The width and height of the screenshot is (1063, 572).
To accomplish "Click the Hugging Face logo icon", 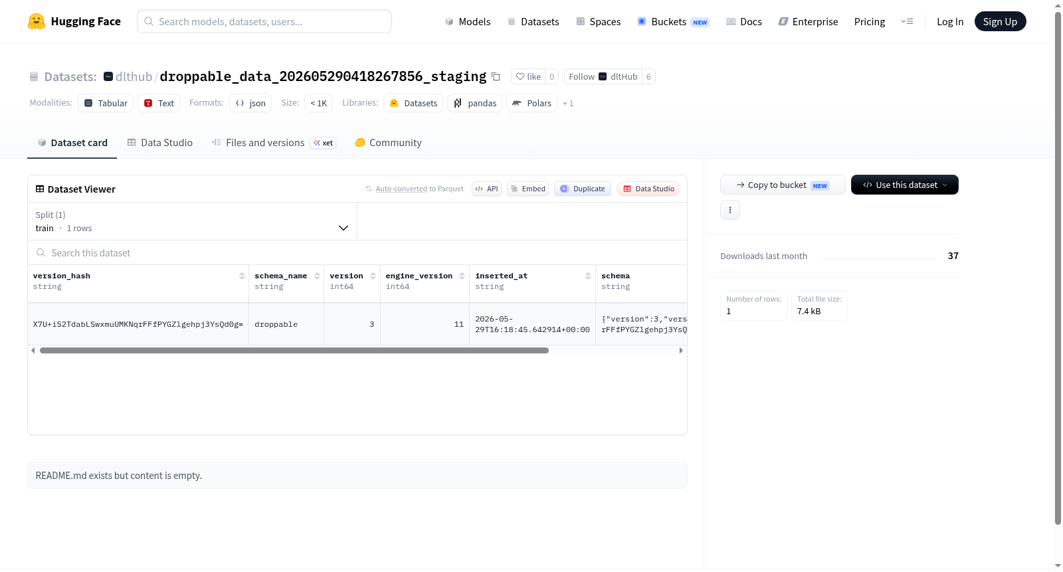I will click(37, 21).
